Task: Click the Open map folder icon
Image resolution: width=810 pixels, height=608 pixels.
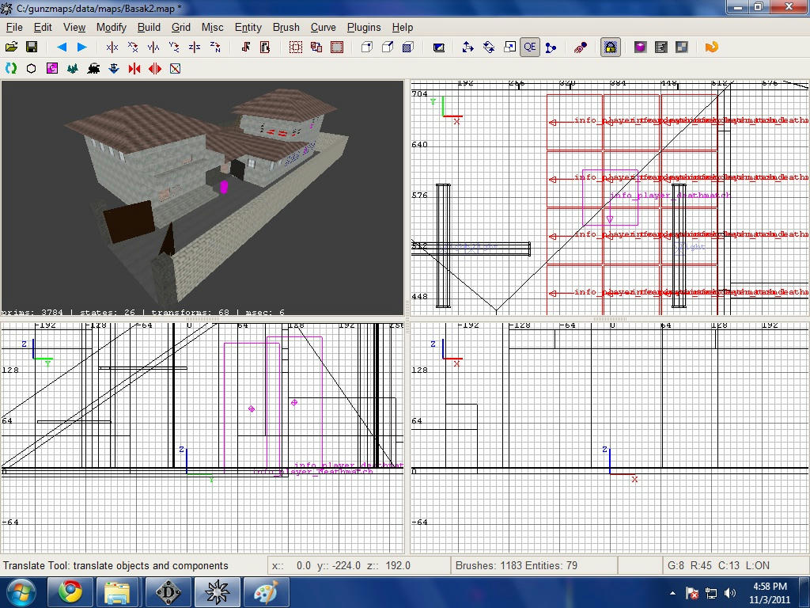Action: point(11,47)
